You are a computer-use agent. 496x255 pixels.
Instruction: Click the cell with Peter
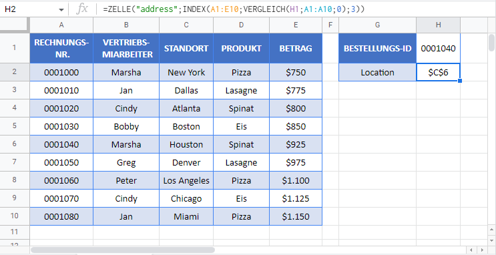click(x=126, y=181)
